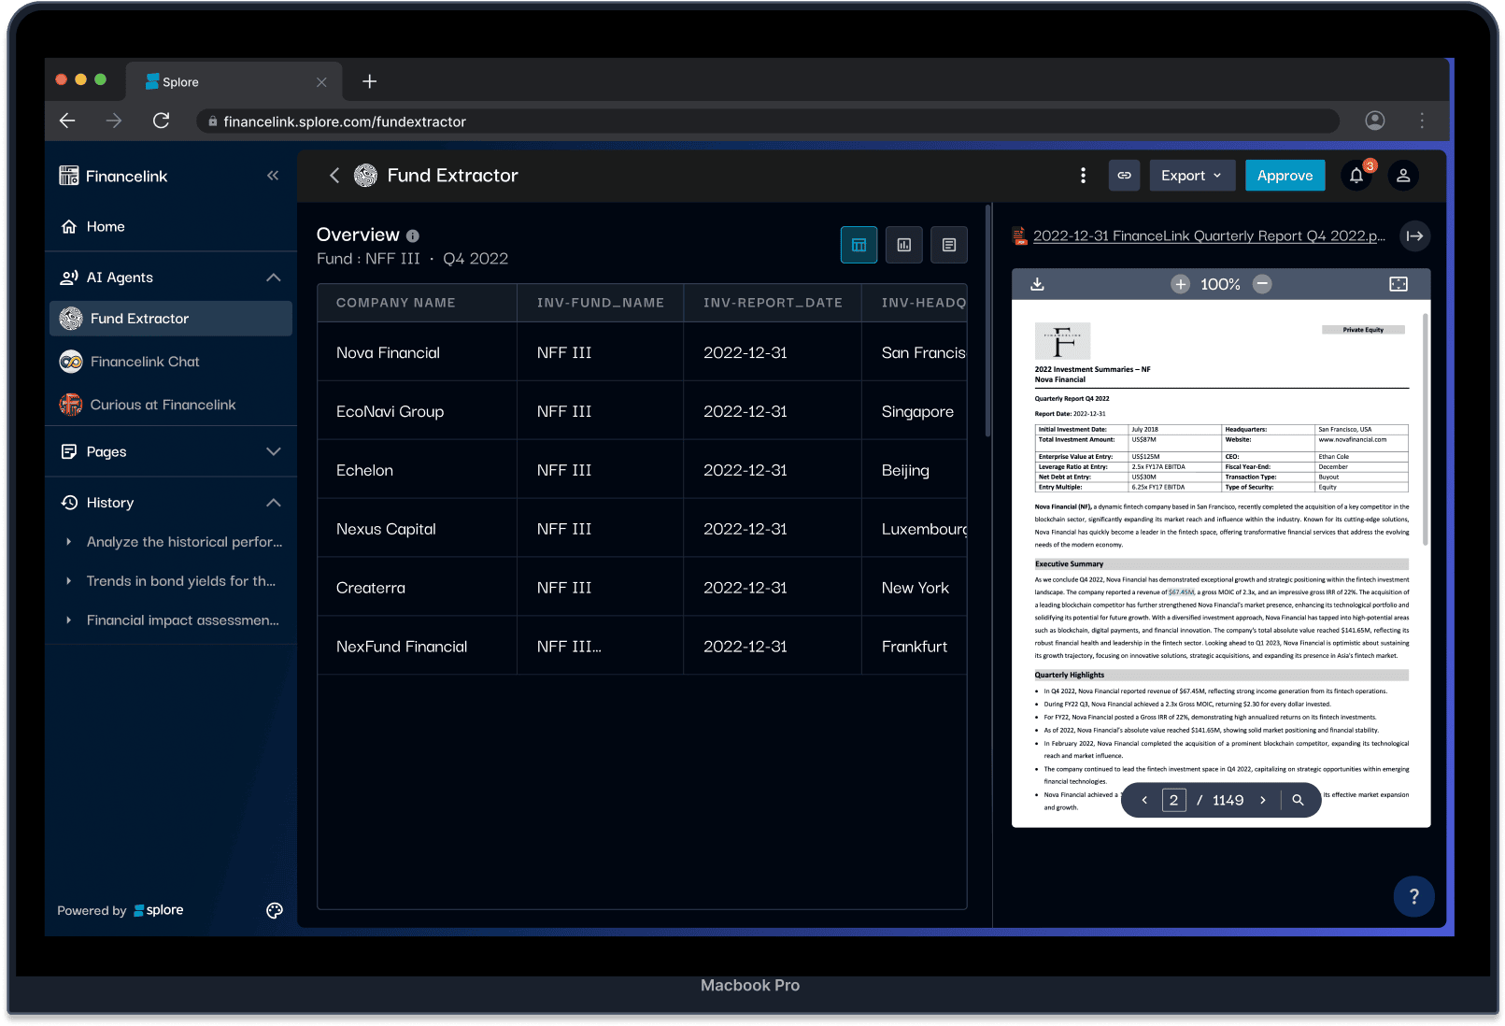Click the PDF viewer vertical scrollbar
The height and width of the screenshot is (1026, 1505).
(x=1425, y=430)
